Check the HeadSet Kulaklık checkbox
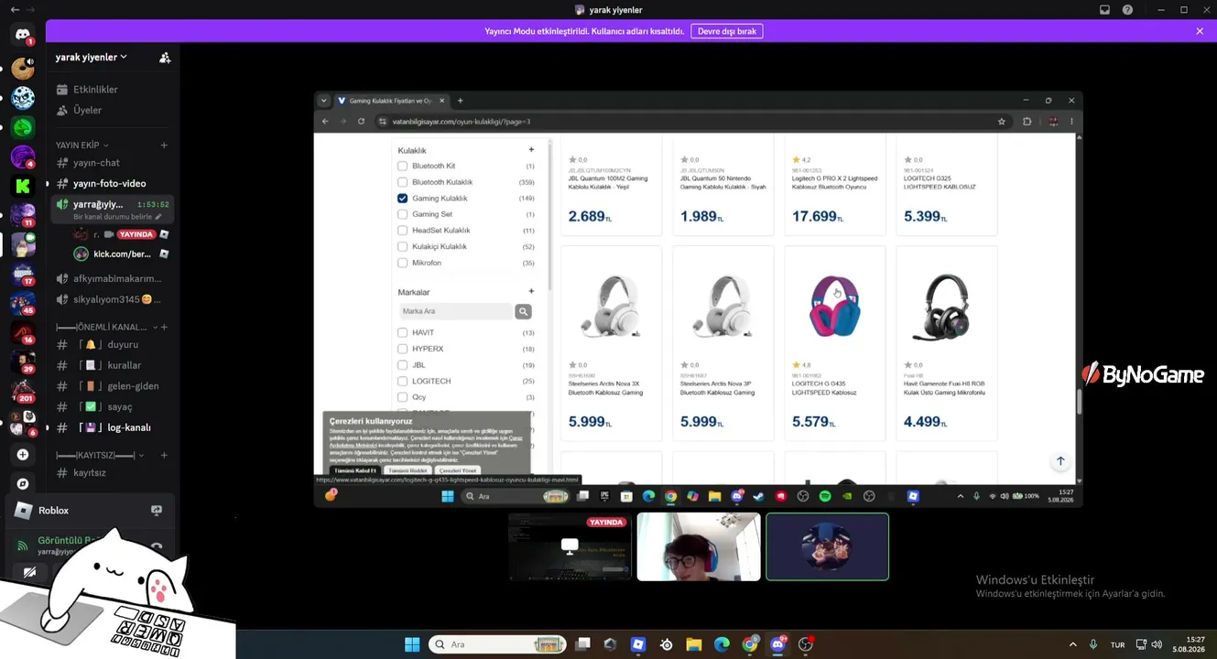 (x=402, y=231)
